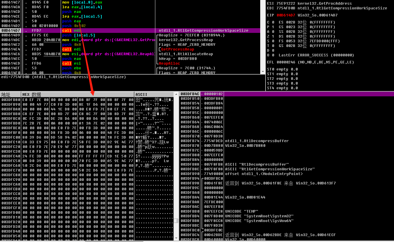The image size is (394, 242).
Task: Toggle the P parity flag
Action: [271, 27]
